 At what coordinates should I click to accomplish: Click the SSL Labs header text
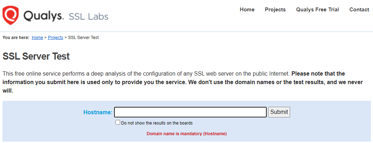pyautogui.click(x=88, y=16)
